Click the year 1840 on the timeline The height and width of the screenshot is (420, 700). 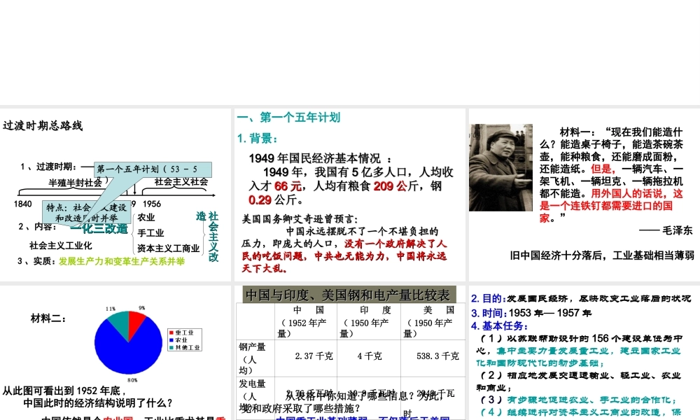click(x=23, y=204)
